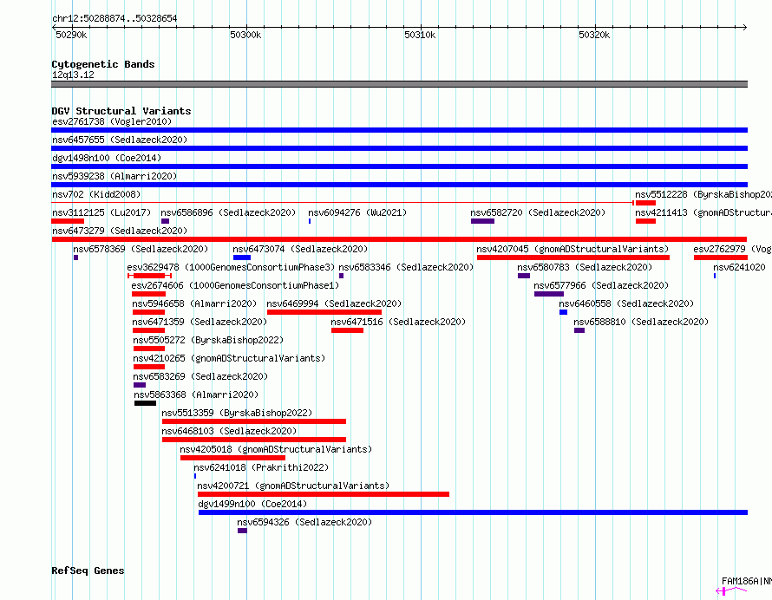Open dgv1499n100 (Coe2014) label

pyautogui.click(x=252, y=504)
